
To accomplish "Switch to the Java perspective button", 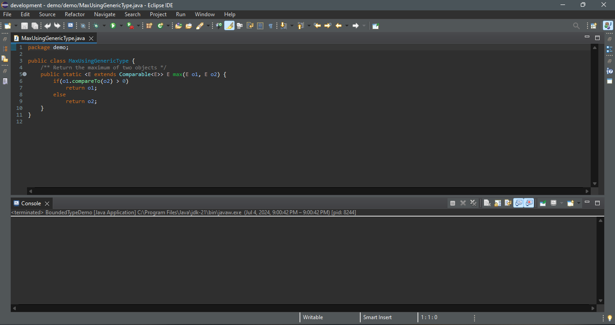I will point(608,26).
